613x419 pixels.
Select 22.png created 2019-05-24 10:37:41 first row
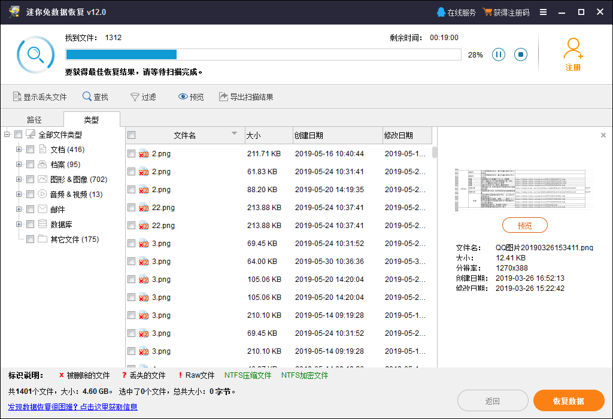pos(278,208)
